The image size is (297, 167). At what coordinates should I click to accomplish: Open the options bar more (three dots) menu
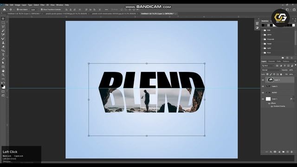106,9
